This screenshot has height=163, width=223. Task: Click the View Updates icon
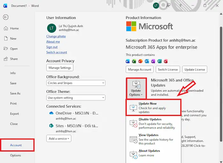pos(133,139)
